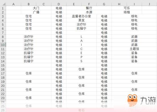
Task: Click column D 电梯 cell in row 15
Action: pyautogui.click(x=59, y=65)
